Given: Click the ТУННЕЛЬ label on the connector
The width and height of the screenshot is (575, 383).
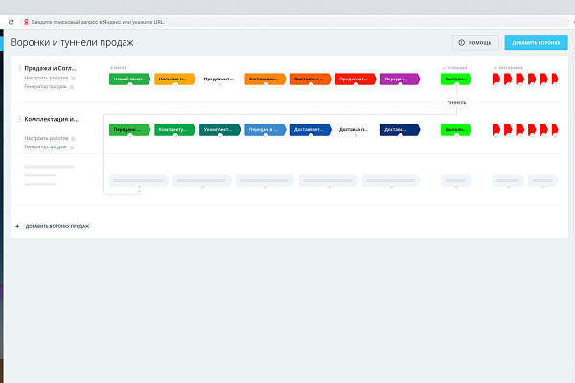Looking at the screenshot, I should [456, 103].
